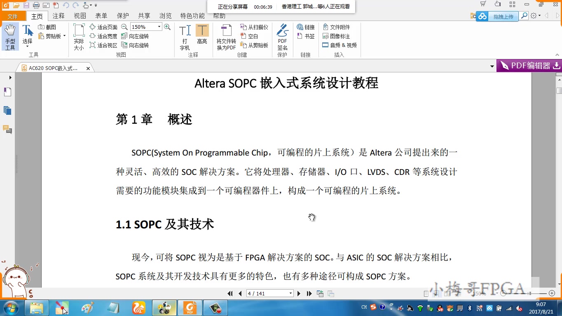Expand the quick access toolbar customize arrow
Viewport: 562px width, 316px height.
pos(96,5)
